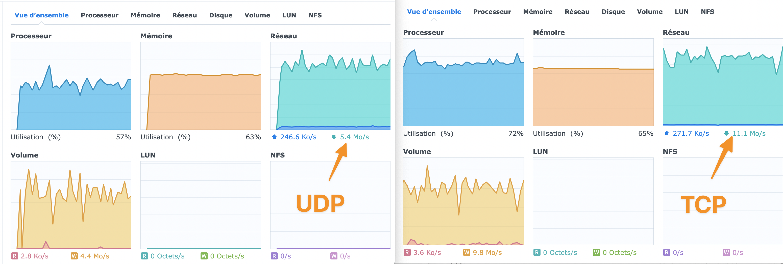This screenshot has width=783, height=264.
Task: Click the red R badge beside 3.6 Ko/s
Action: point(407,252)
